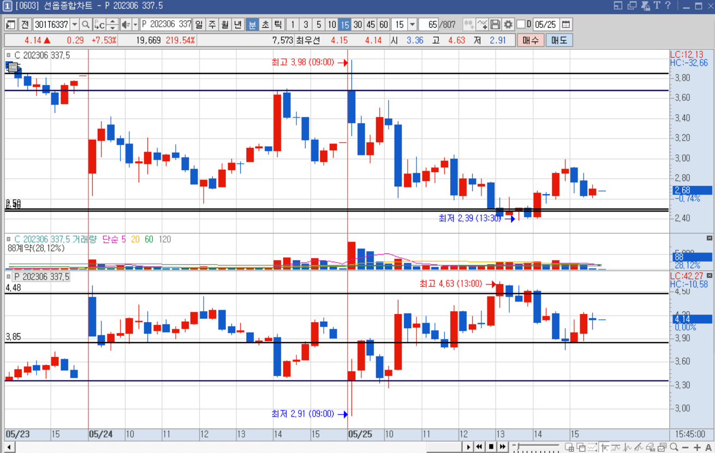Collapse the volume panel legend marker
Screen dimensions: 715x453
point(9,239)
